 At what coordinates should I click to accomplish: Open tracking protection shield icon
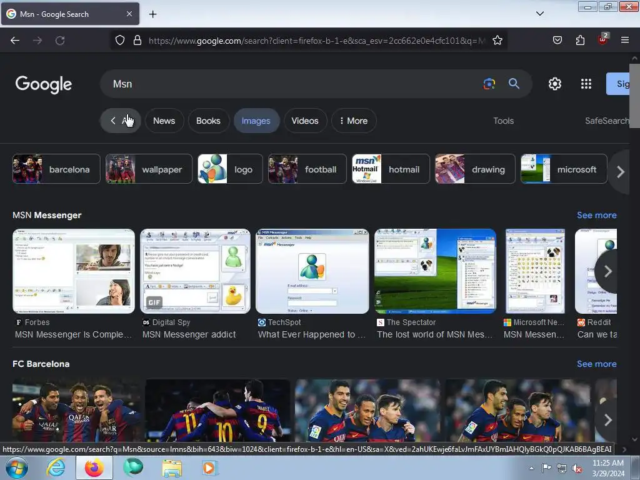119,40
